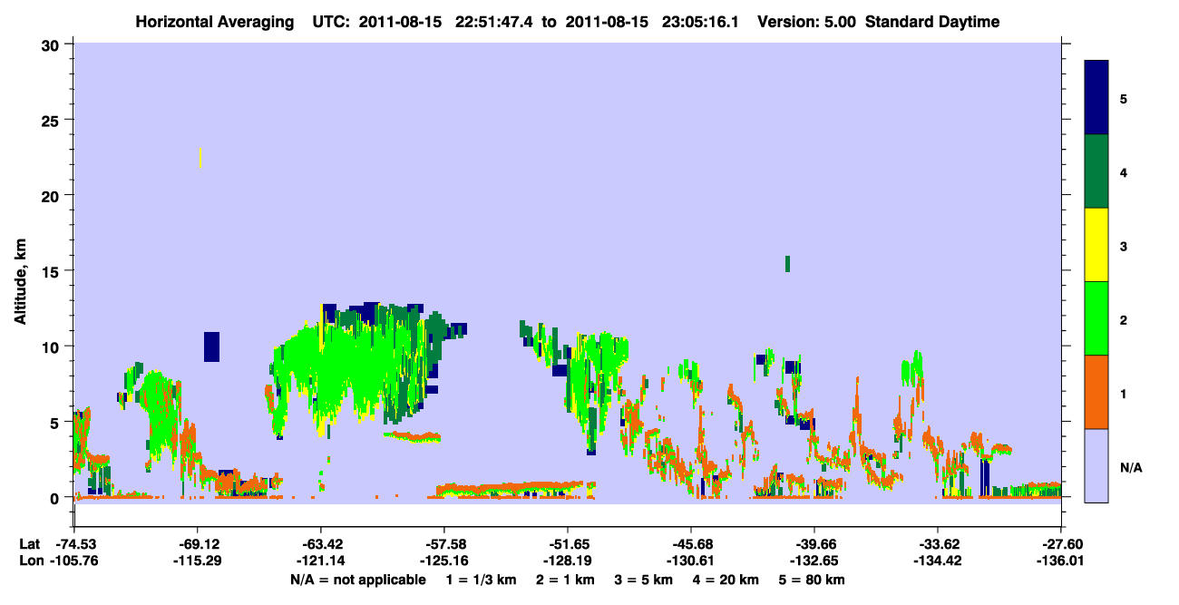Click longitude value -121.14
The image size is (1179, 605).
click(x=321, y=561)
